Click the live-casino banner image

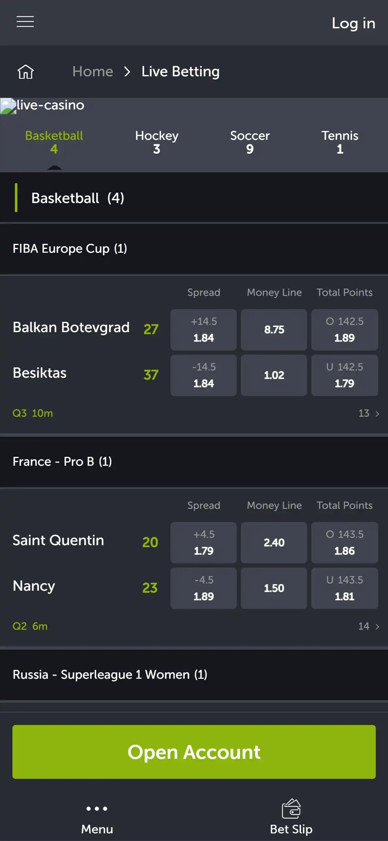[x=43, y=105]
